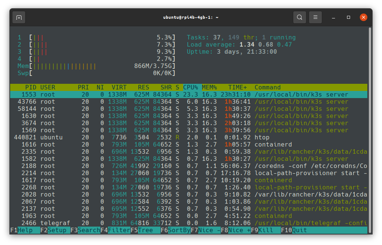Open the terminal hamburger menu

tap(315, 17)
